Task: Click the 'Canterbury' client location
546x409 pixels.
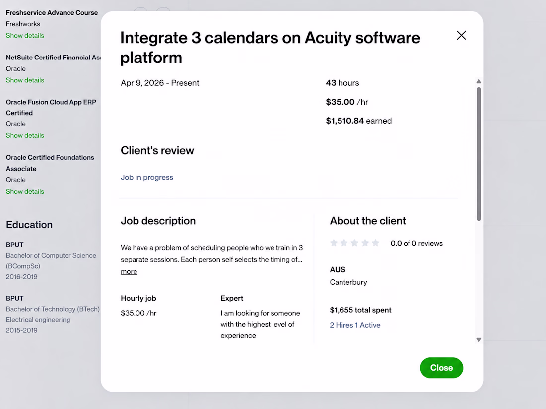Action: (348, 282)
